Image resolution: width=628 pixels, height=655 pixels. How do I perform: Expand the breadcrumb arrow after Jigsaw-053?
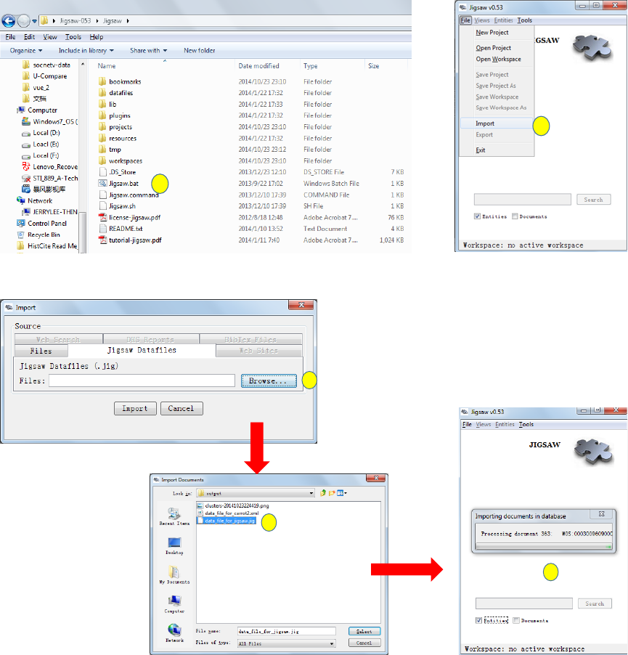pos(97,21)
